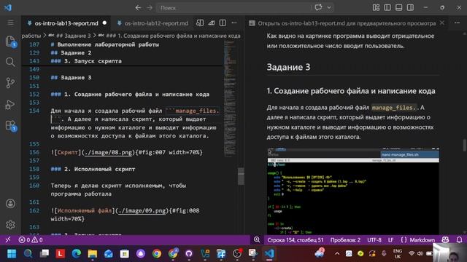Click breadcrumb '## Задание 3'
This screenshot has width=467, height=262.
[x=74, y=36]
